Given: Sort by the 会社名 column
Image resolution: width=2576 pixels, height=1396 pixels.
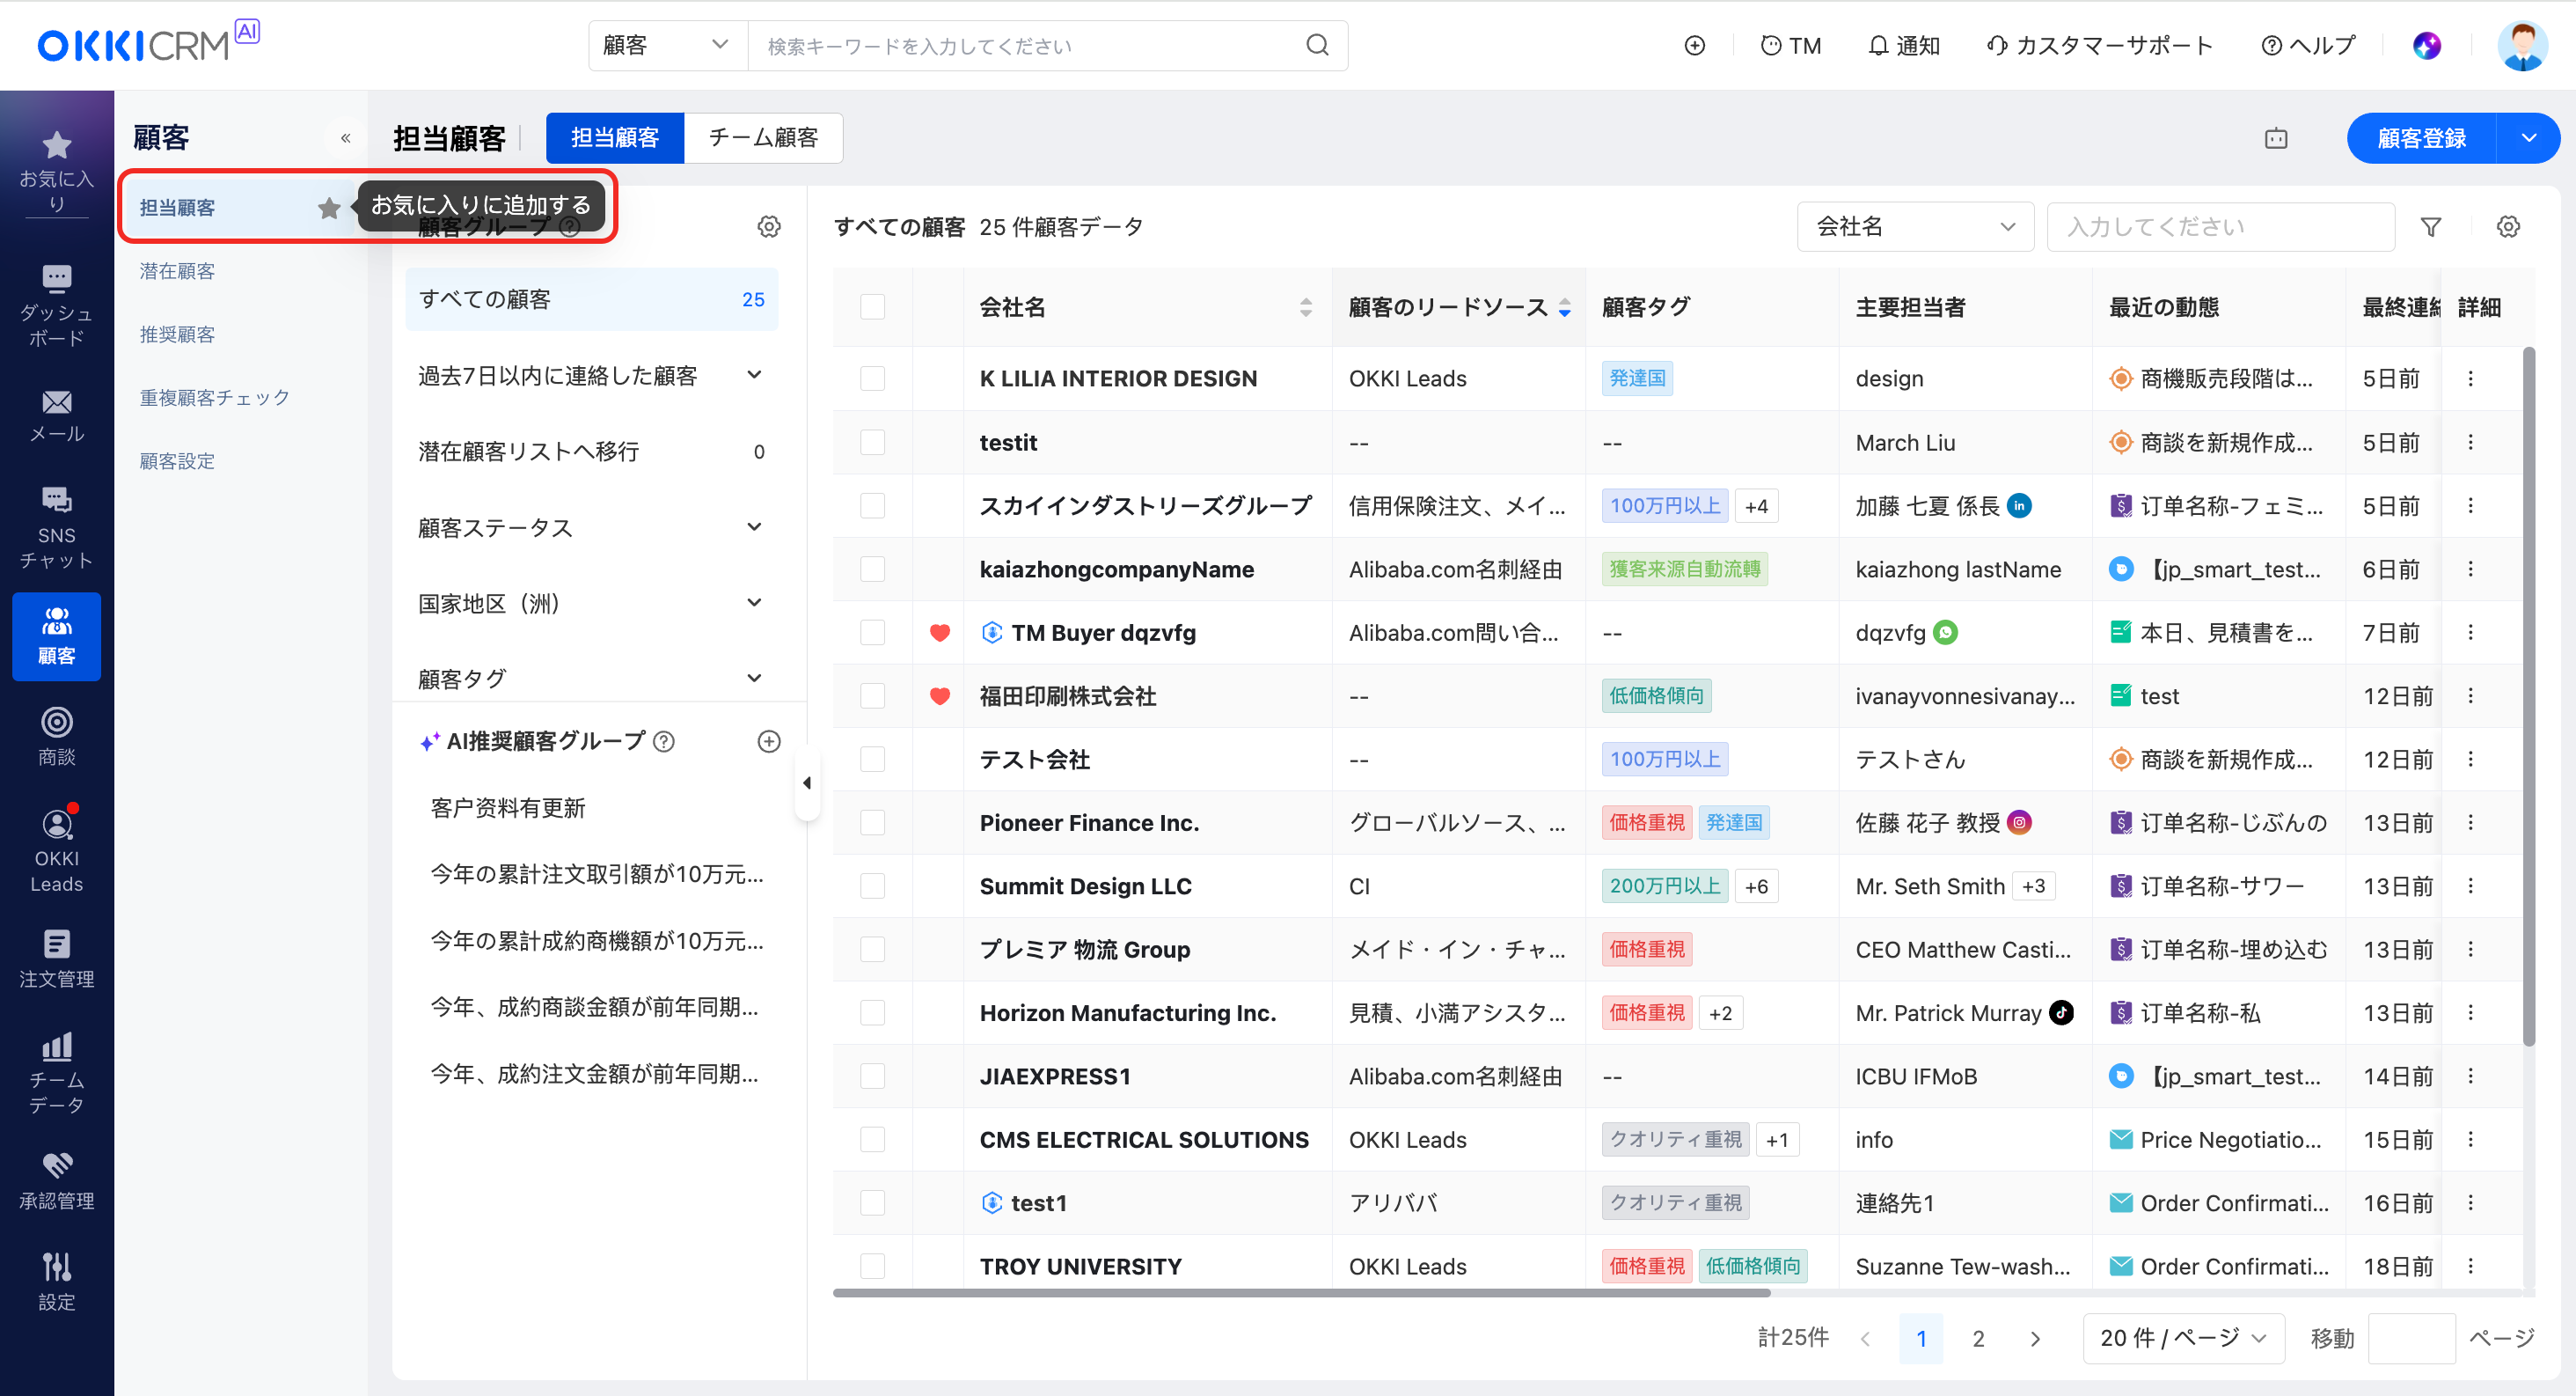Looking at the screenshot, I should tap(1305, 307).
